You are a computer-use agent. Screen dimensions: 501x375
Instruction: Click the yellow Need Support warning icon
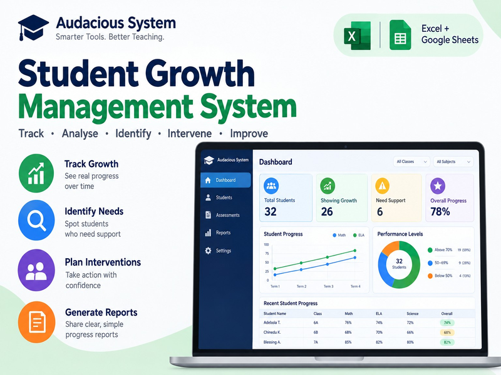coord(382,186)
